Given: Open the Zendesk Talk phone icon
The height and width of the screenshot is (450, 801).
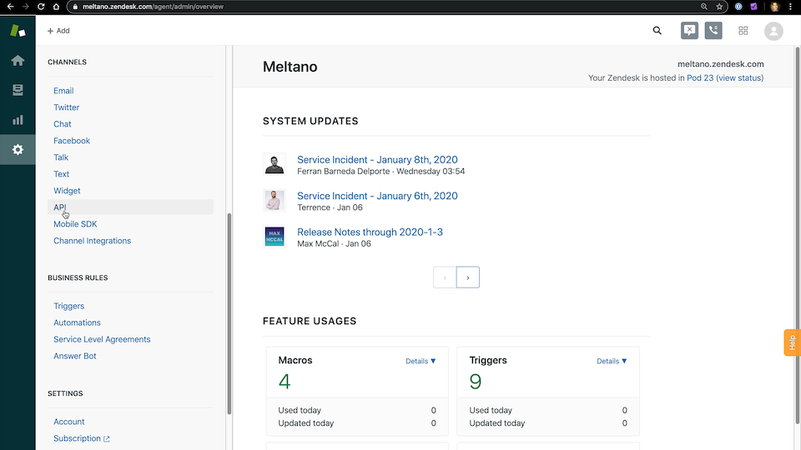Looking at the screenshot, I should [x=713, y=31].
